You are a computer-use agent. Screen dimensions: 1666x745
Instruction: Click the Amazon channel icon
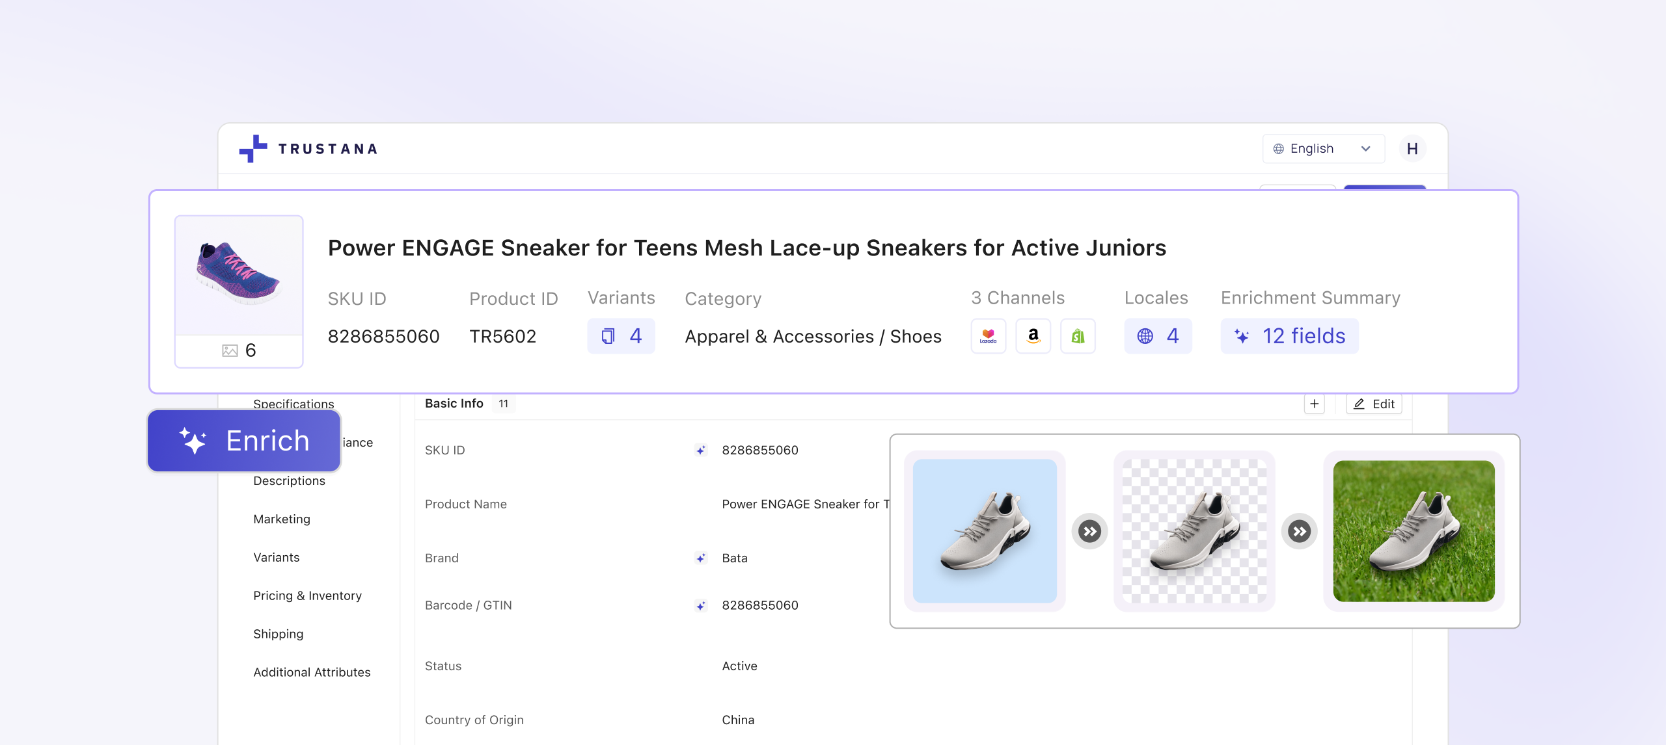(1033, 336)
